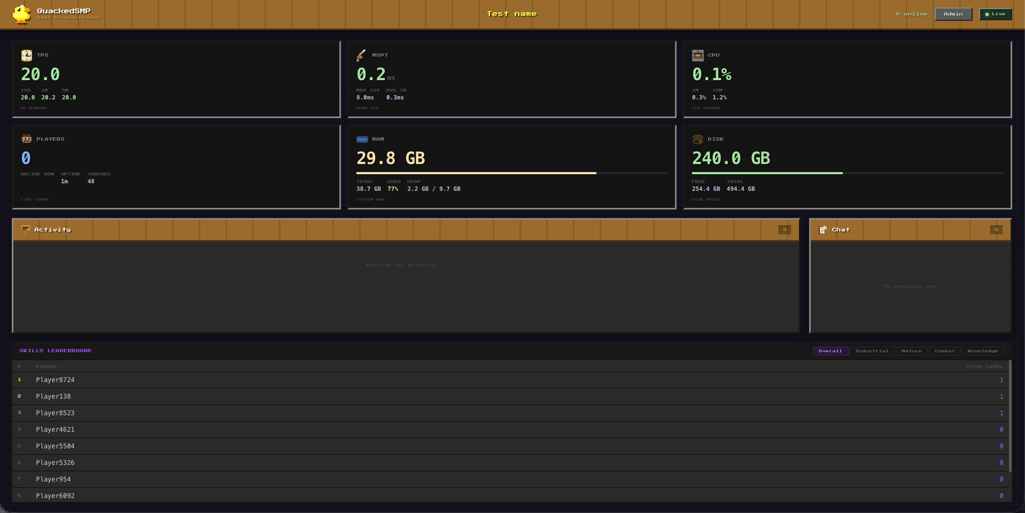
Task: Click the RAM chip icon
Action: [x=362, y=139]
